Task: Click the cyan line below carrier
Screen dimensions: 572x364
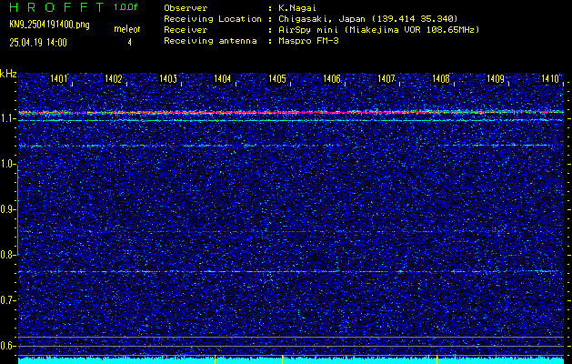Action: 291,120
